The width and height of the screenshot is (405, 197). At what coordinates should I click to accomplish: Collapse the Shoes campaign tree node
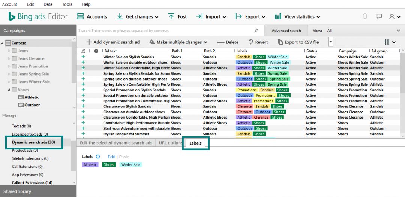9,90
